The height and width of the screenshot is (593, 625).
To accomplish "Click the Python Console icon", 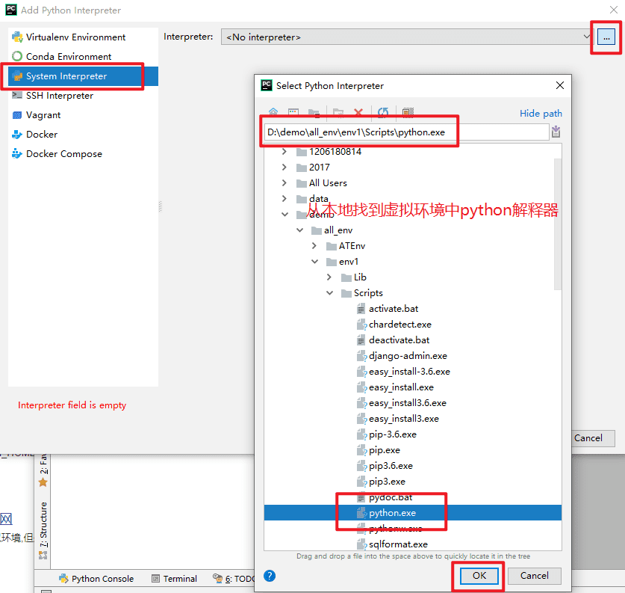I will (63, 578).
